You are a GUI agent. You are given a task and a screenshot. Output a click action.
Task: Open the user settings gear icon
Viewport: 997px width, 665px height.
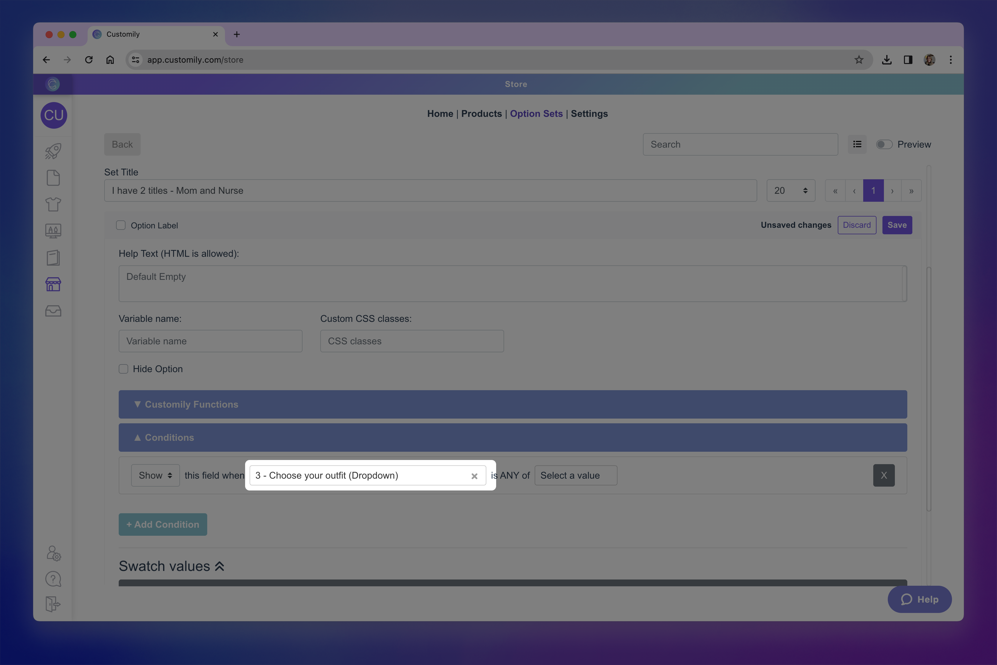point(53,553)
